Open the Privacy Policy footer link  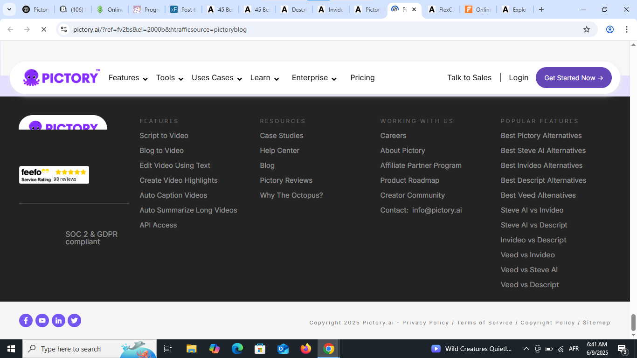[426, 323]
